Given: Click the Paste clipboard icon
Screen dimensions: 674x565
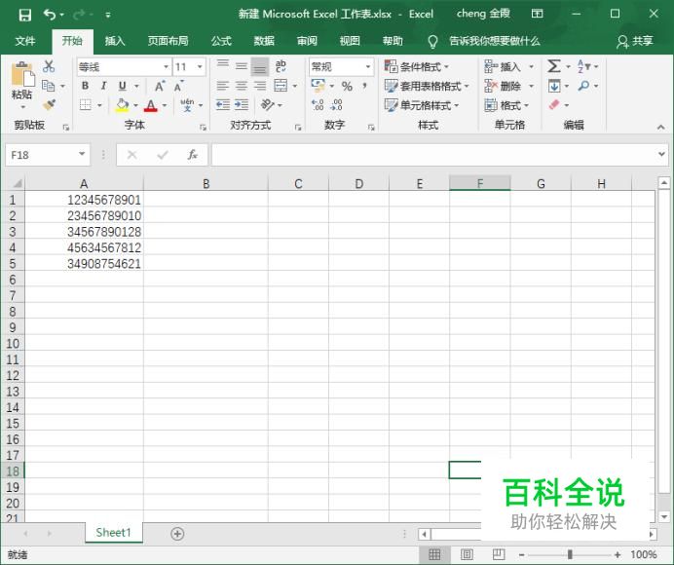Looking at the screenshot, I should coord(22,75).
